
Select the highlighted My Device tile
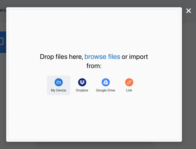pyautogui.click(x=59, y=85)
